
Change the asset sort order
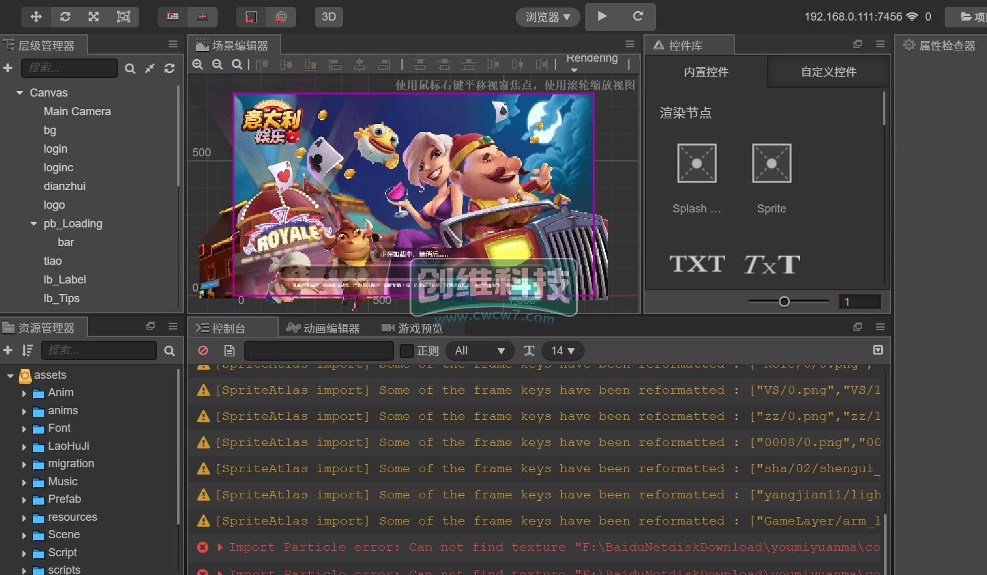pyautogui.click(x=27, y=351)
